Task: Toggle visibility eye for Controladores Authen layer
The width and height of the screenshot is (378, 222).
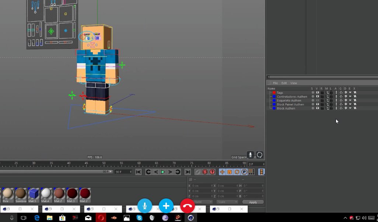Action: tap(318, 96)
